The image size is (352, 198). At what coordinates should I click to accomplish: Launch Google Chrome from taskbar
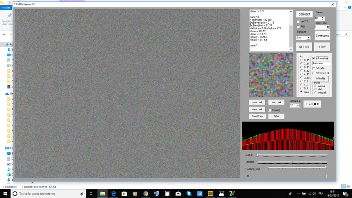pyautogui.click(x=146, y=193)
